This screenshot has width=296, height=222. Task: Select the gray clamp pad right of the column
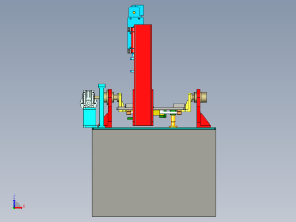click(179, 106)
